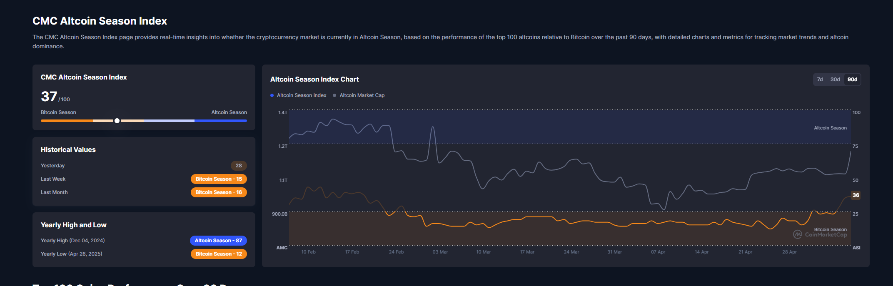Click the 50 index axis label

click(855, 180)
